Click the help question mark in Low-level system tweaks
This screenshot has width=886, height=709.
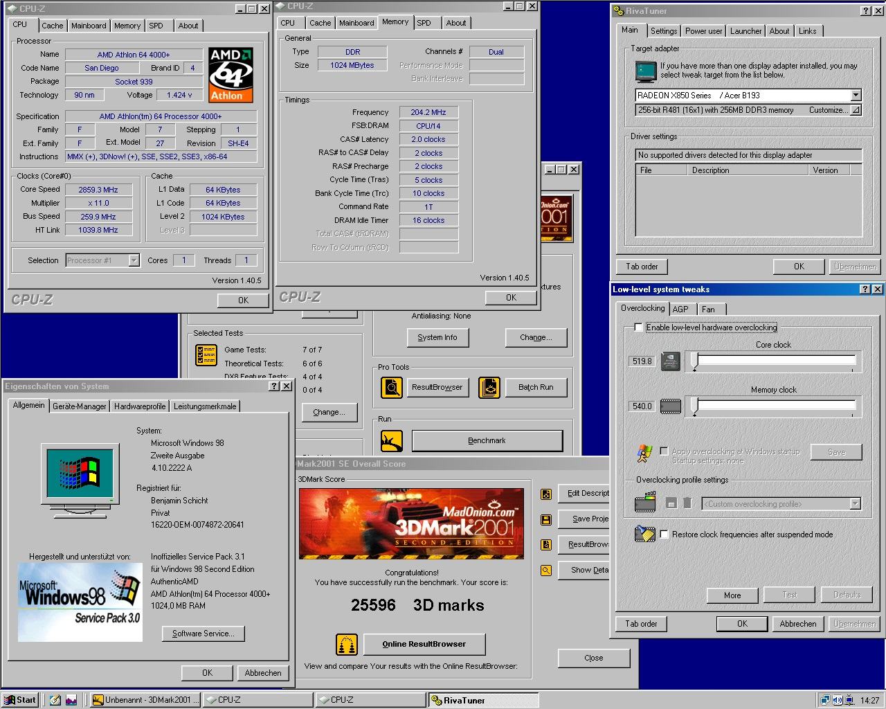(865, 289)
